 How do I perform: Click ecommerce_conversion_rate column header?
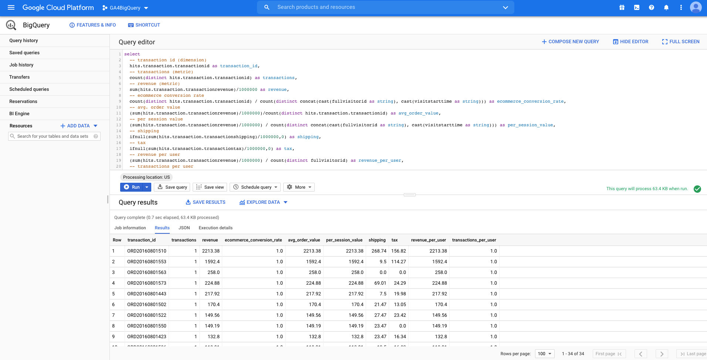(253, 240)
